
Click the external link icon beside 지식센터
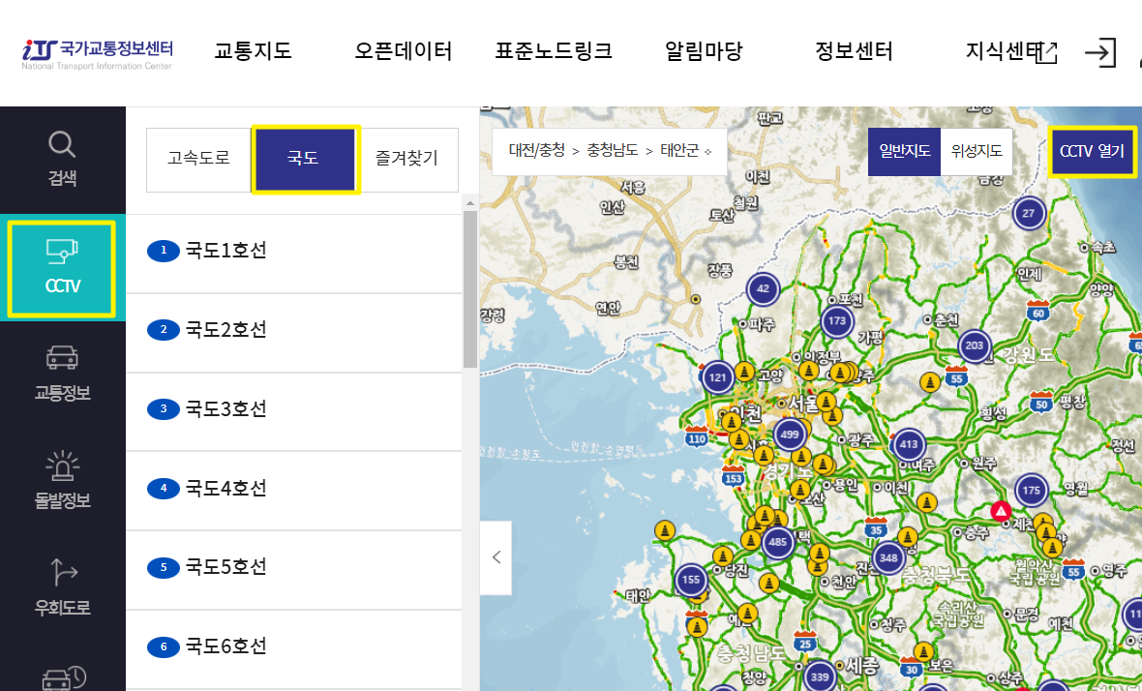(x=1046, y=52)
